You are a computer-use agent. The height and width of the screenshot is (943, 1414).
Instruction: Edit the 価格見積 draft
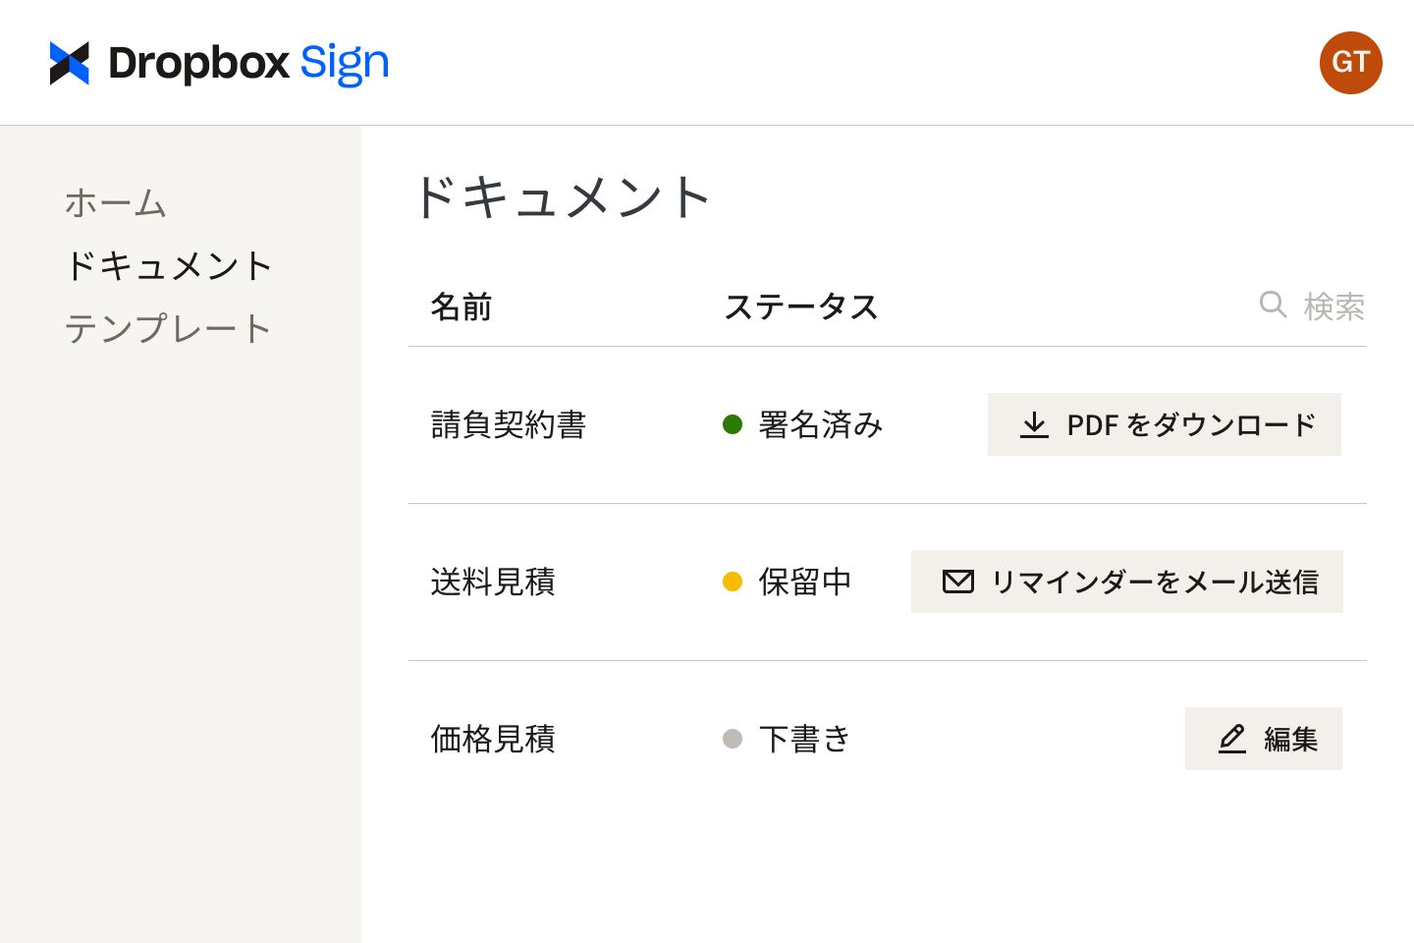[x=1264, y=739]
